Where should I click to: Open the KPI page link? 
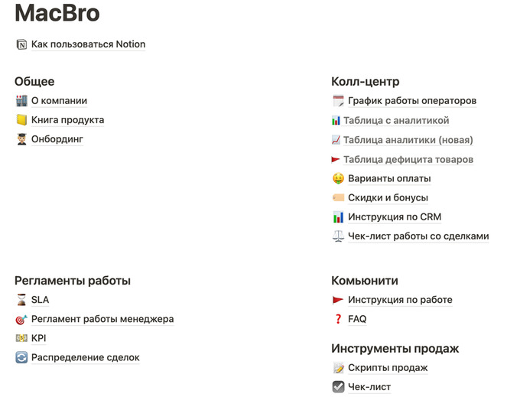click(39, 338)
